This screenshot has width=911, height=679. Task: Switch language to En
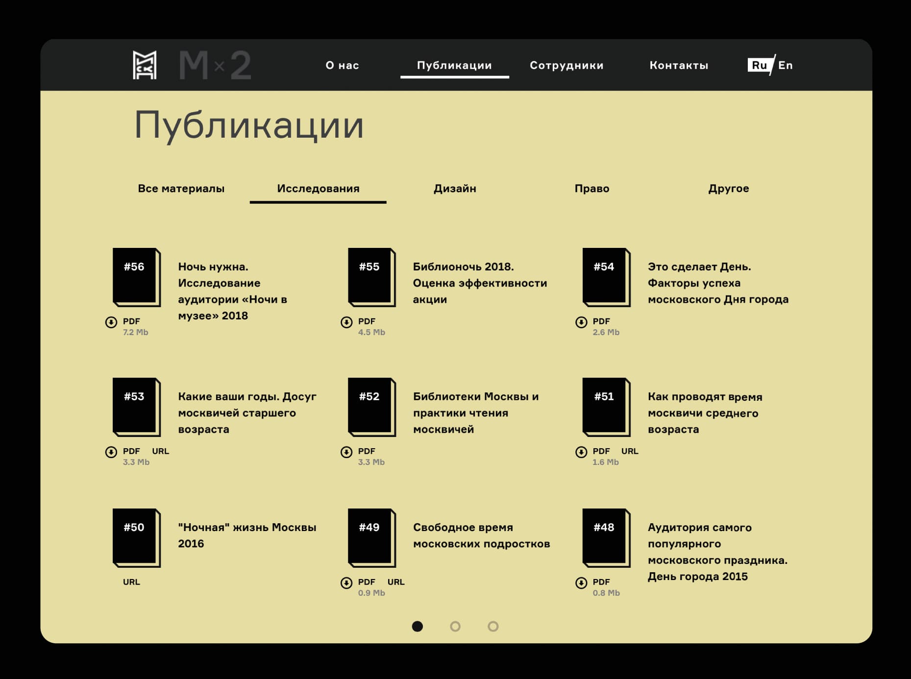(785, 65)
